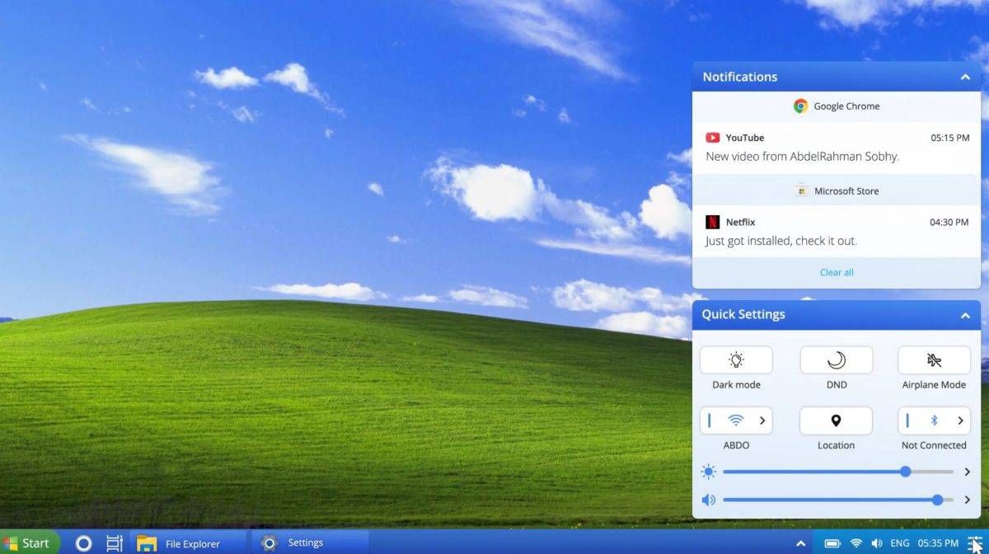Click the ENG language indicator
This screenshot has height=554, width=989.
click(899, 543)
